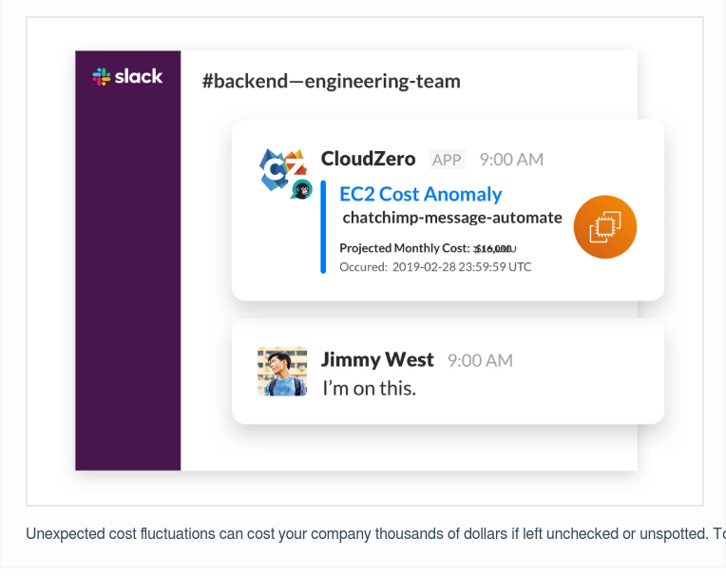The width and height of the screenshot is (726, 577).
Task: Click the Occured 2019-02-28 timestamp line
Action: tap(435, 267)
